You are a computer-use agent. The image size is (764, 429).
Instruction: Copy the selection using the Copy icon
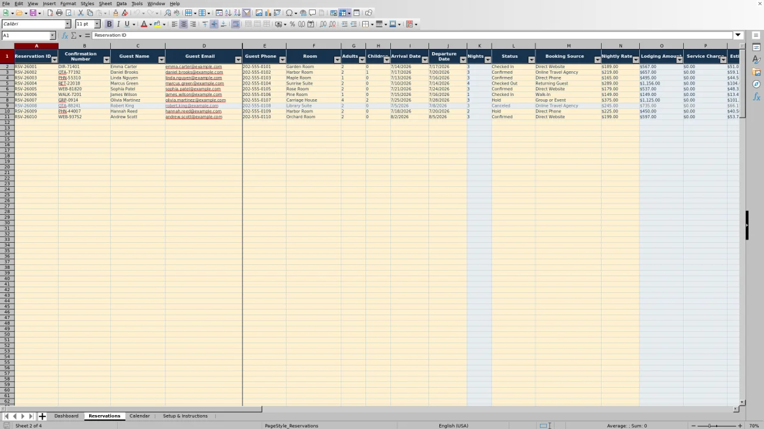point(90,13)
